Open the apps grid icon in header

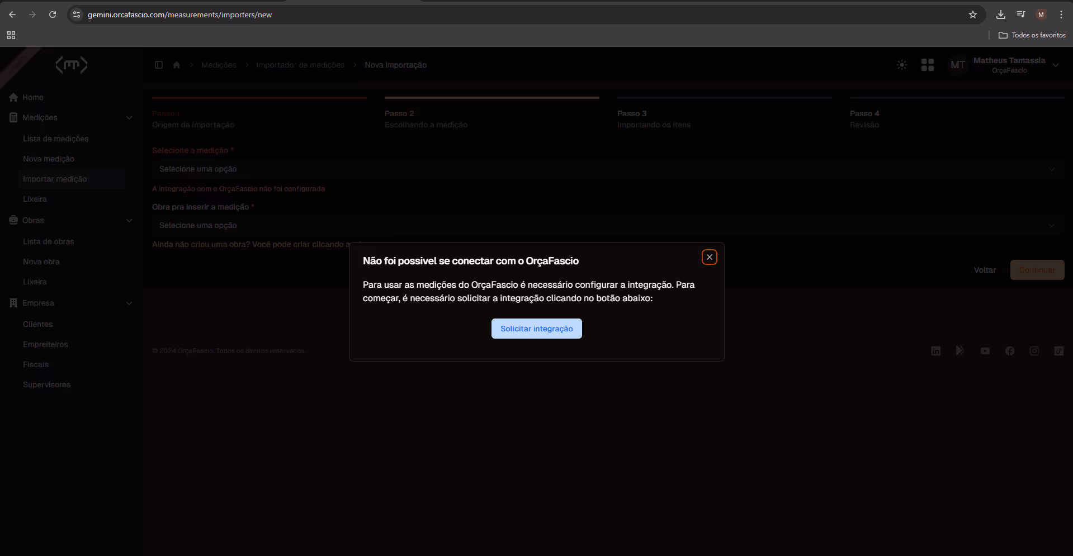coord(928,65)
